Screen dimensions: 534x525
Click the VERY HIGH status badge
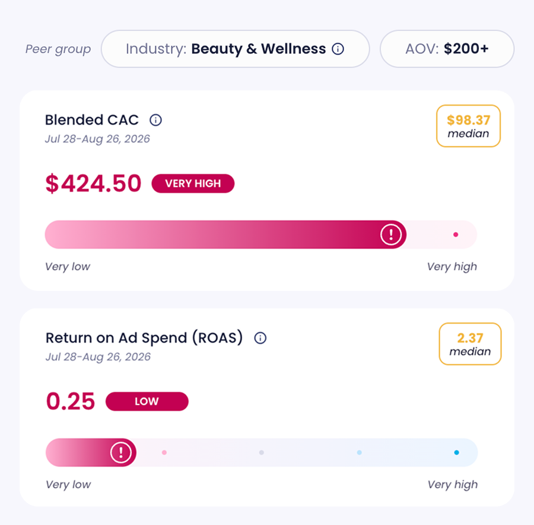[193, 184]
